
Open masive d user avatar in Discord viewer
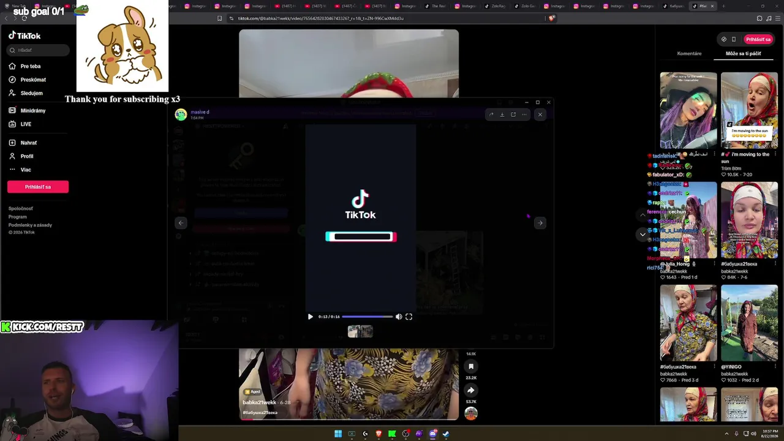pos(181,115)
